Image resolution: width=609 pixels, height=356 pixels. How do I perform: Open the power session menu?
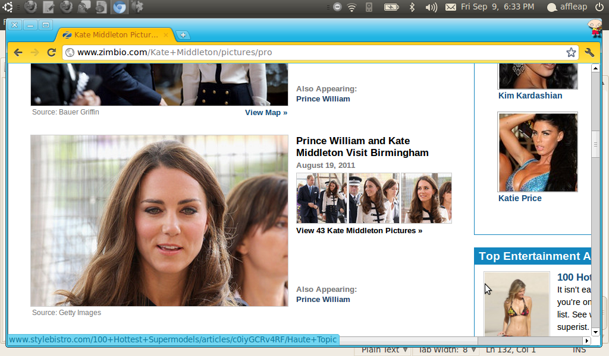(x=599, y=7)
